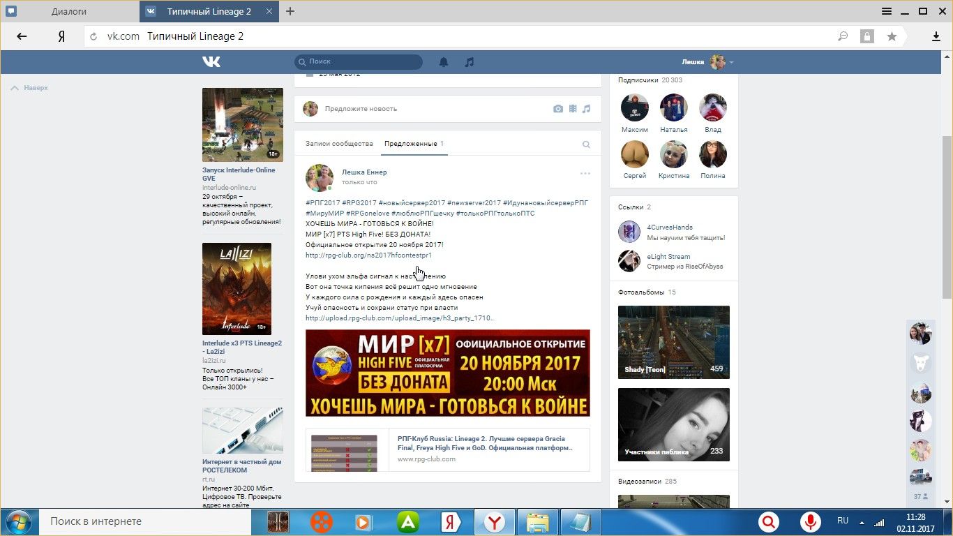
Task: Open Лешка Еннер's profile link
Action: (x=364, y=172)
